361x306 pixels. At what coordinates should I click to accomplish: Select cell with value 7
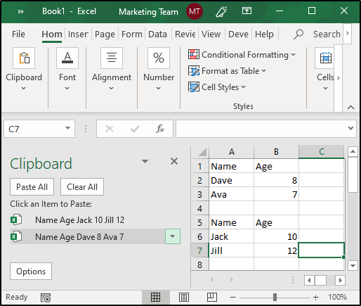(x=276, y=194)
